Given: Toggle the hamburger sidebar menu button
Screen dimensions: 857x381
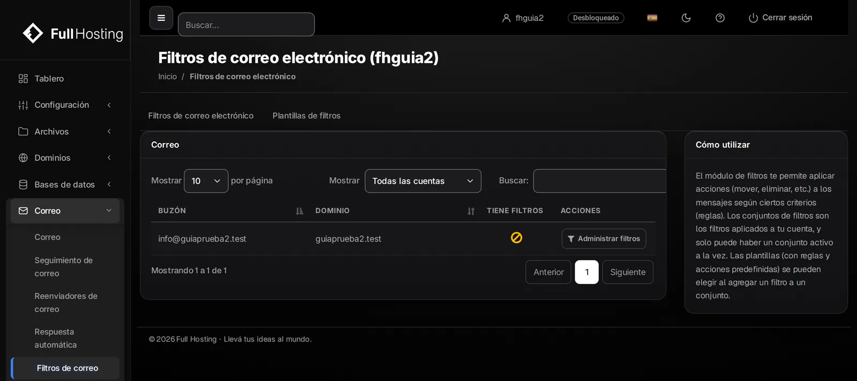Looking at the screenshot, I should coord(161,18).
